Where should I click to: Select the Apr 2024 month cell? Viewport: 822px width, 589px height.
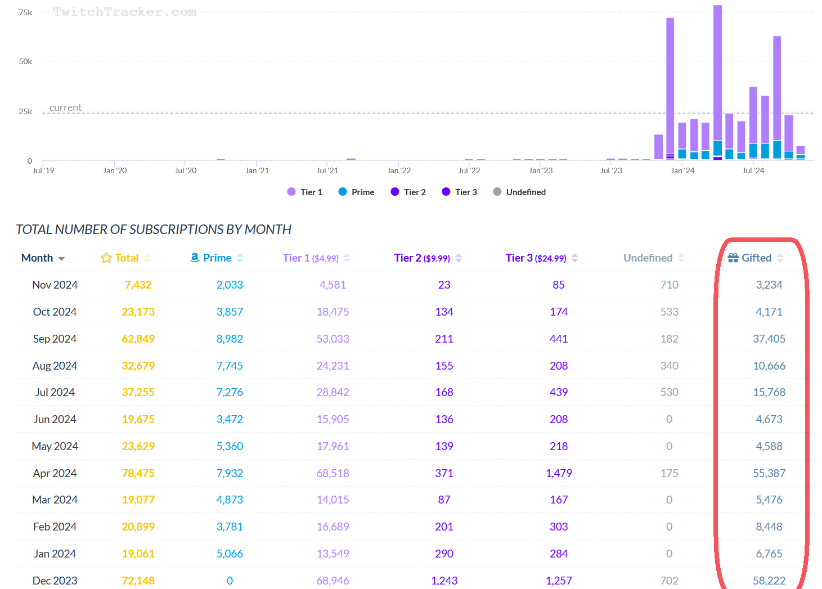click(55, 473)
